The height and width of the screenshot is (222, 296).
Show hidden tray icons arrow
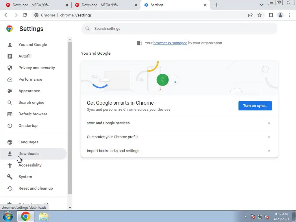tap(246, 217)
